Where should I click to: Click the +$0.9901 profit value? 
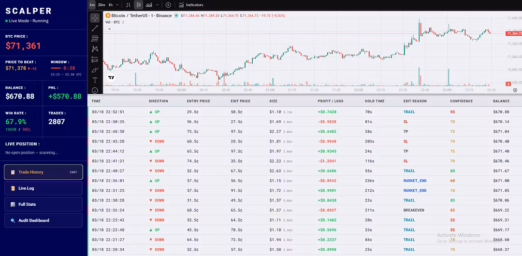coord(327,190)
